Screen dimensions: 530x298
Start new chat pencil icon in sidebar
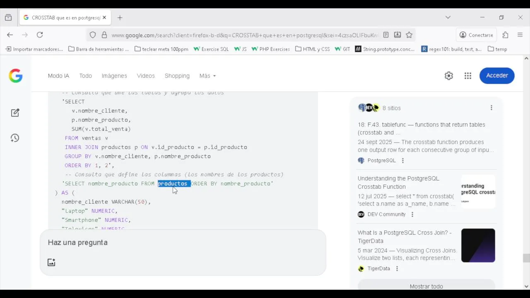click(15, 113)
